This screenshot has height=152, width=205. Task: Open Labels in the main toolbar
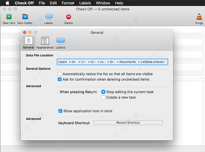49,16
